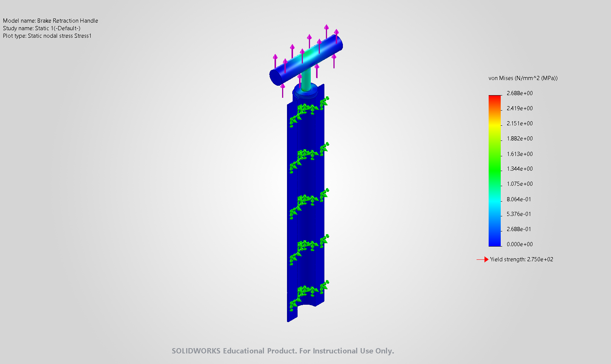
Task: Click the von Mises color gradient bar
Action: 495,171
